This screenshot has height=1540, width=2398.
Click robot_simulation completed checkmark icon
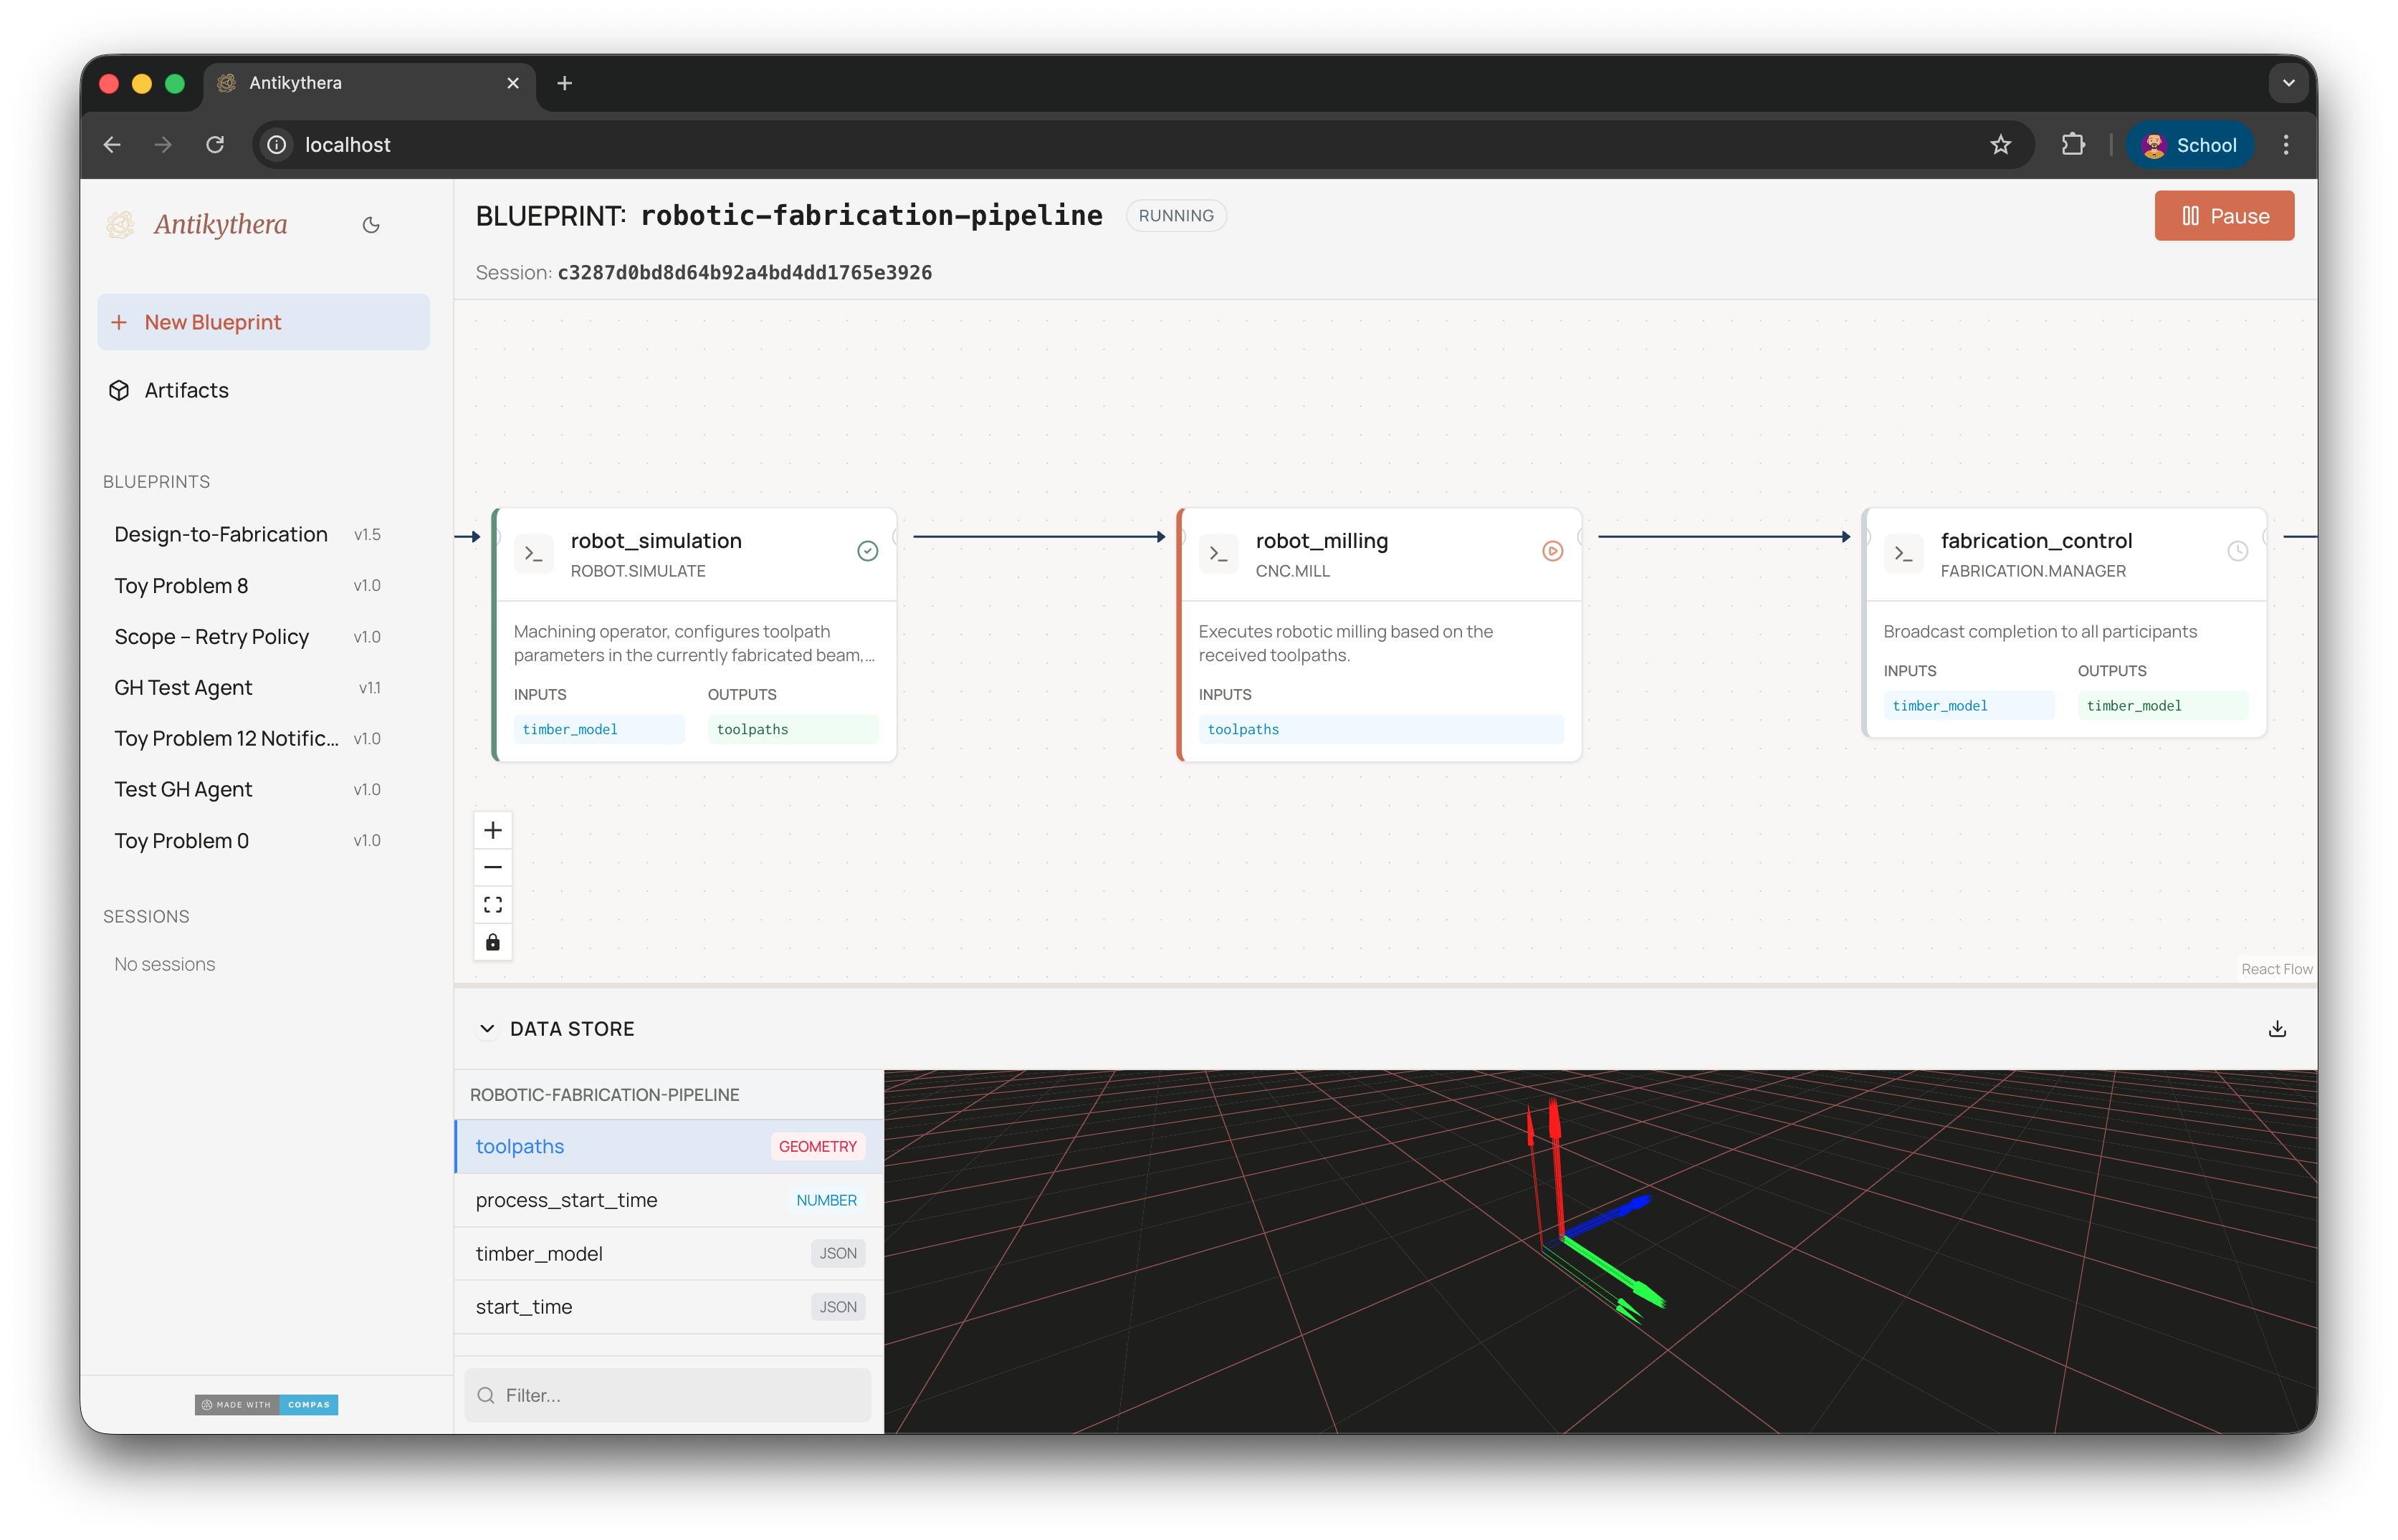(867, 551)
